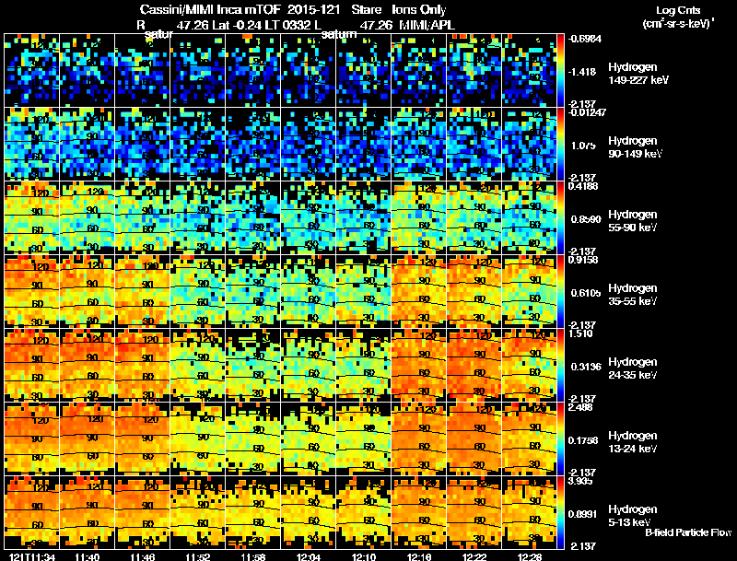737x561 pixels.
Task: Click the 12:16 time axis label
Action: pos(419,556)
